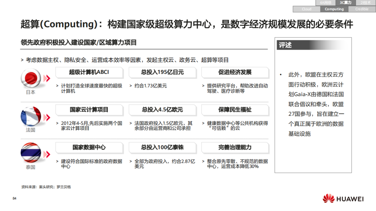Click the 保障民生福祉 box
Screen dimensions: 376x211
pyautogui.click(x=235, y=110)
